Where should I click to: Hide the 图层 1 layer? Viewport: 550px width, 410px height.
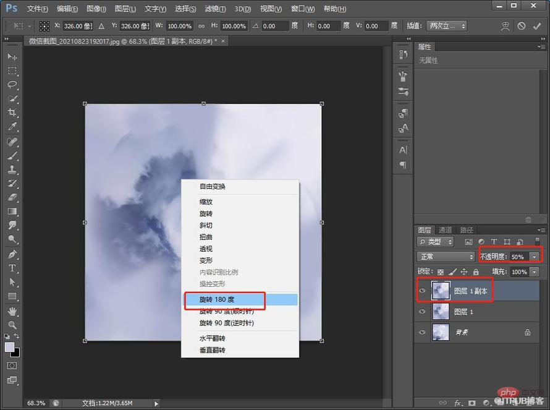point(422,311)
